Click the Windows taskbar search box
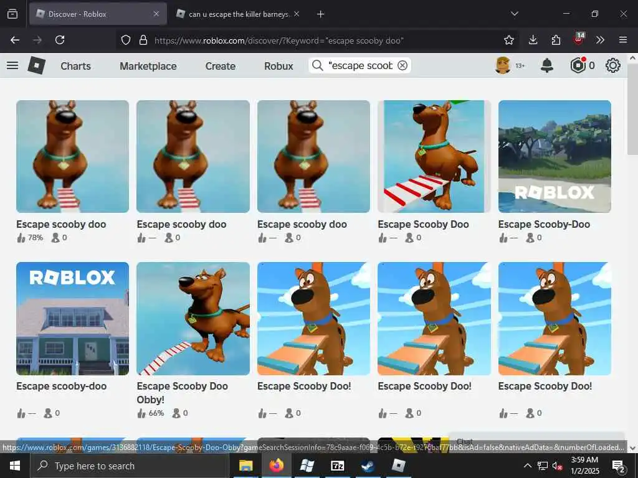This screenshot has width=638, height=478. (x=129, y=466)
